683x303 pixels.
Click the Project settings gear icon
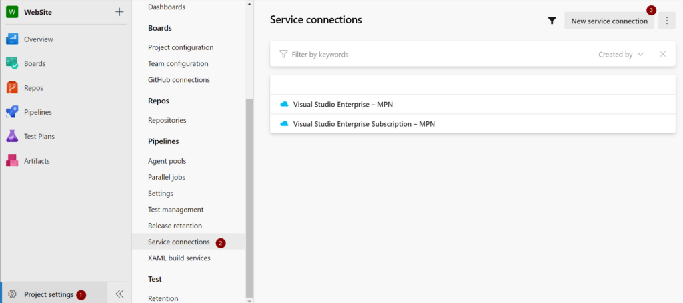pos(11,294)
